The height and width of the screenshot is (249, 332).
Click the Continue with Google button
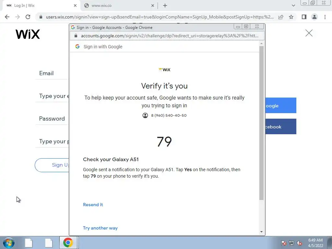coord(281,105)
